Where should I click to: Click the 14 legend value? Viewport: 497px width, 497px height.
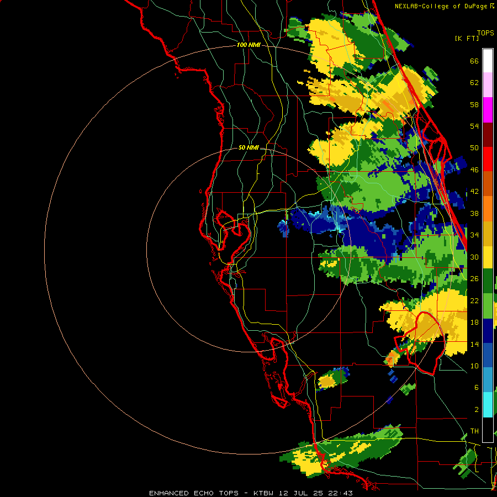474,344
